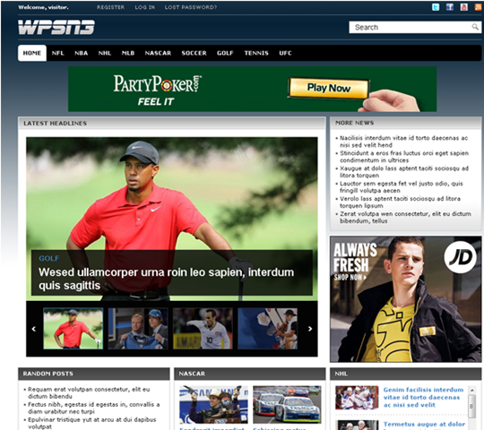
Task: Click Shop Now on JD ad
Action: 350,278
